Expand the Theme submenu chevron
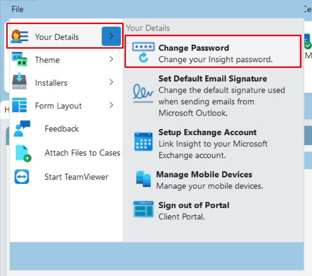 tap(111, 59)
